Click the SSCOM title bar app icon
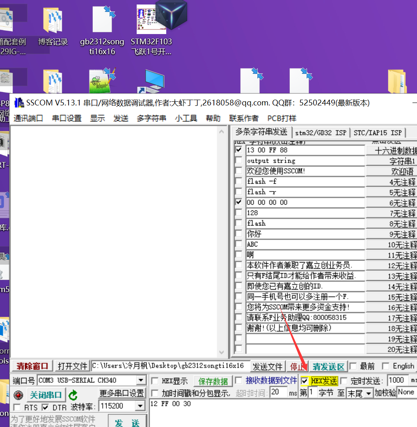Screen dimensions: 417x427 pyautogui.click(x=19, y=103)
